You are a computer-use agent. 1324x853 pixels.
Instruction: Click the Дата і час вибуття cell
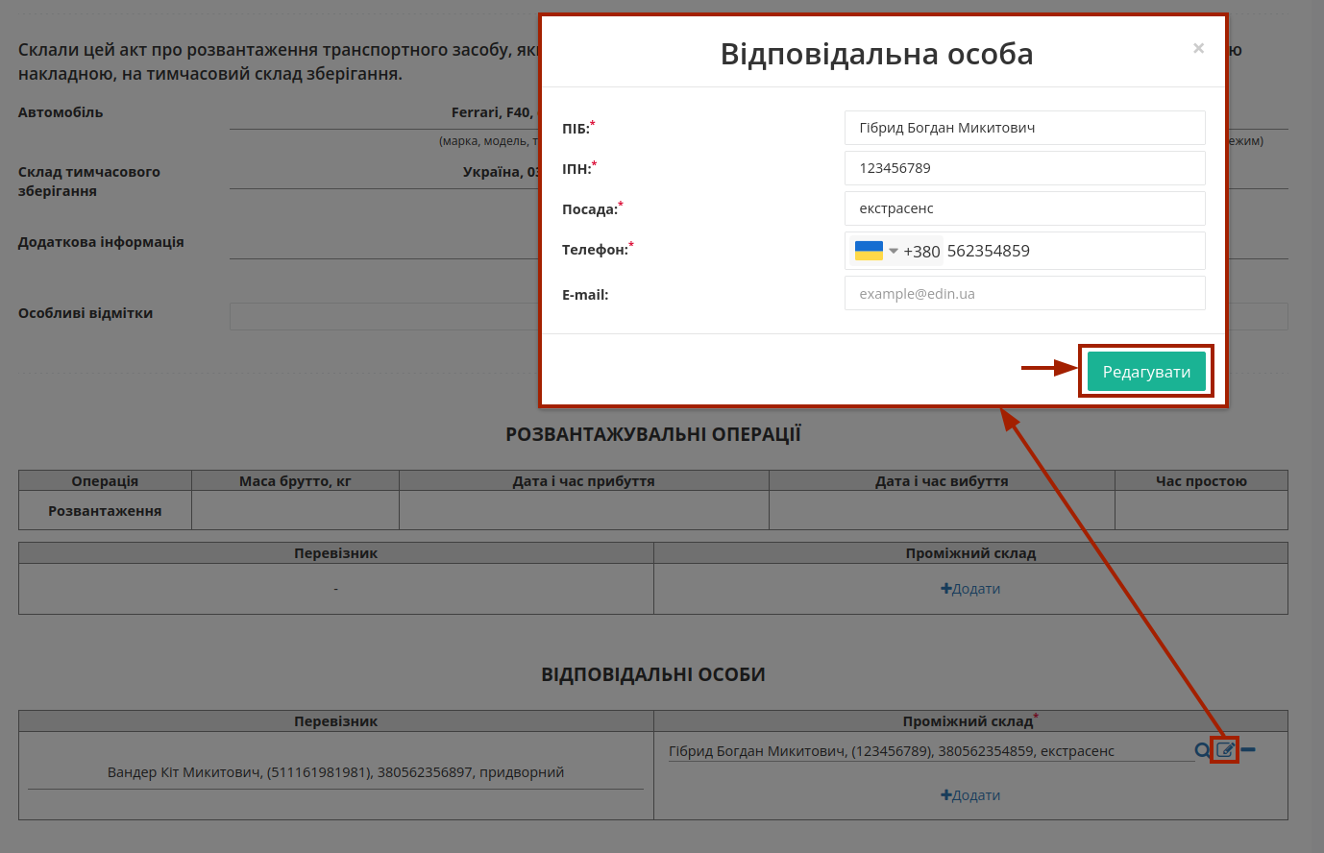942,510
